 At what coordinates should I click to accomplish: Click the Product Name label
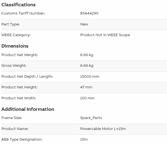(15, 129)
